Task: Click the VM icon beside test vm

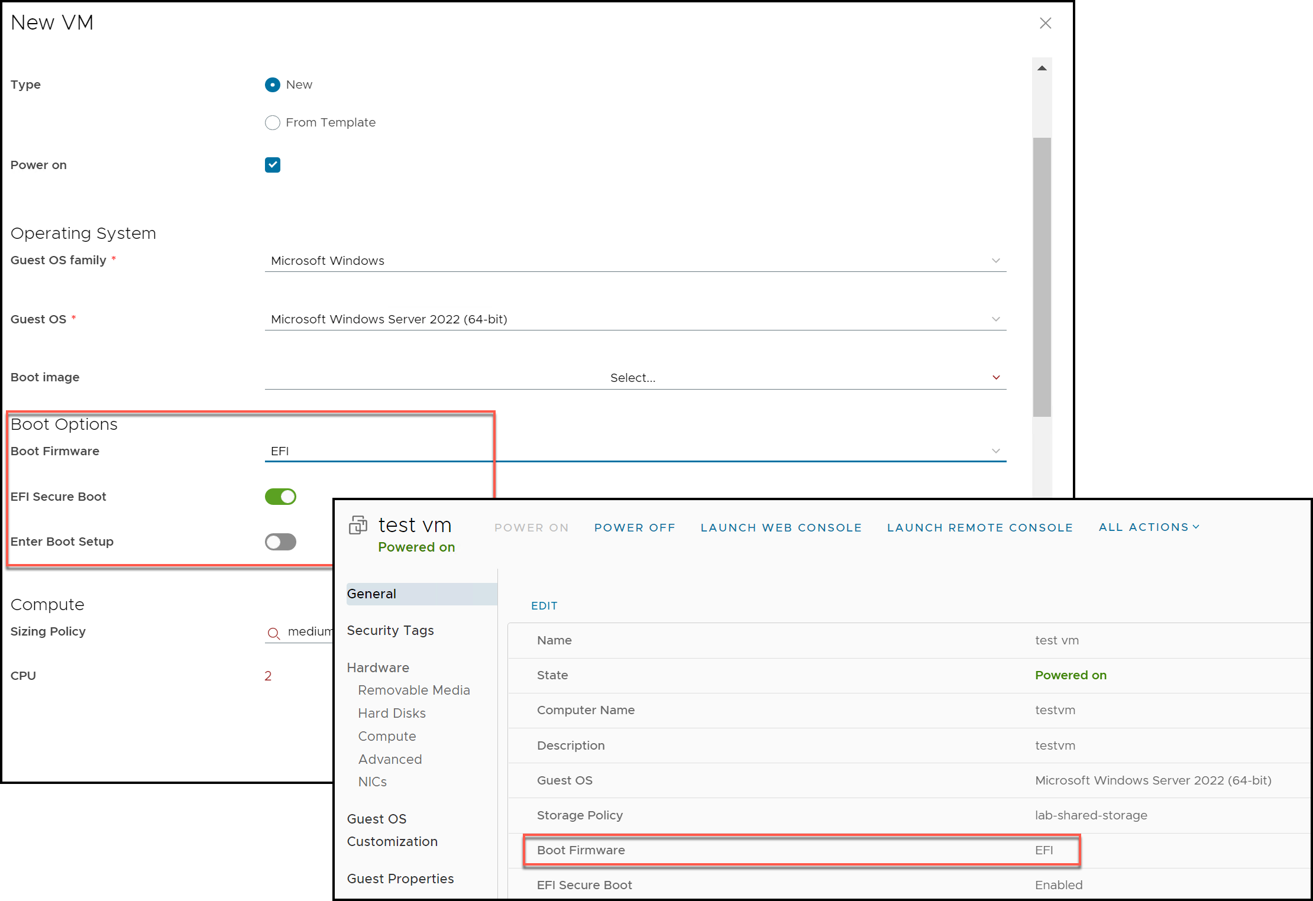Action: [x=358, y=525]
